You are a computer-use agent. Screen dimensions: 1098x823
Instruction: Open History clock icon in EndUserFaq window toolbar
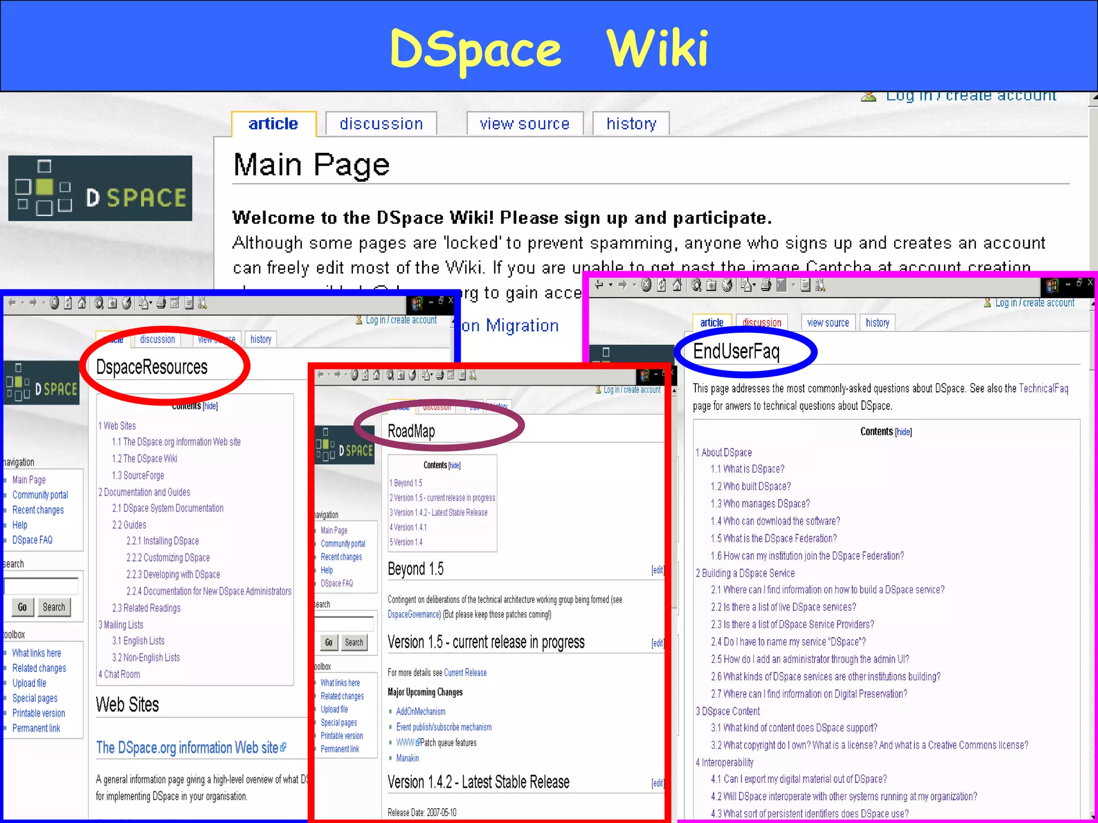point(727,285)
